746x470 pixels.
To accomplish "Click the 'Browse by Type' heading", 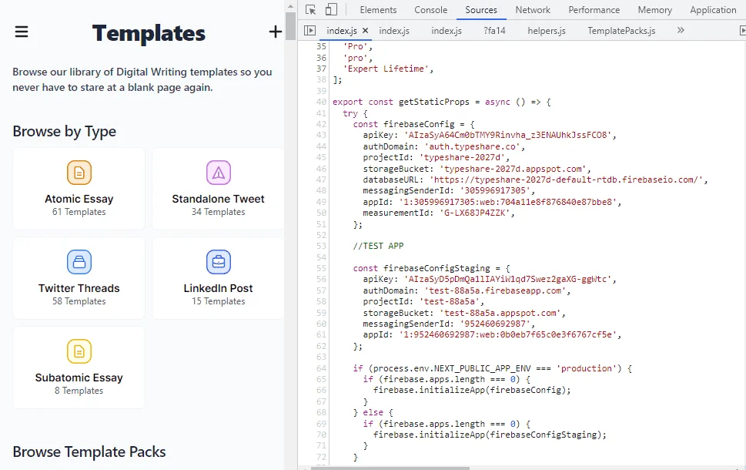I will (x=64, y=132).
